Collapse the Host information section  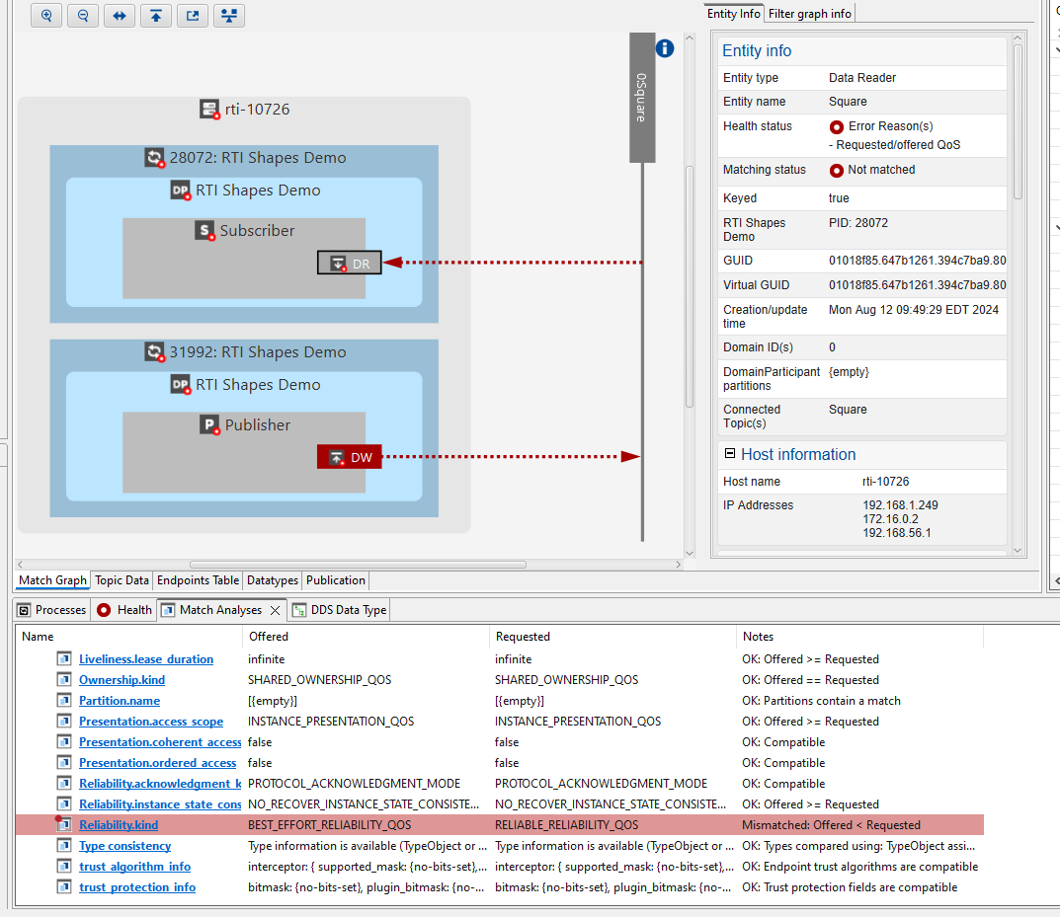pyautogui.click(x=730, y=454)
